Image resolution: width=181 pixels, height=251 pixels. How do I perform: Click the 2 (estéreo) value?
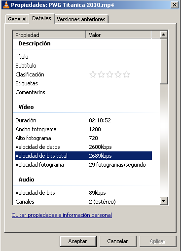point(102,202)
